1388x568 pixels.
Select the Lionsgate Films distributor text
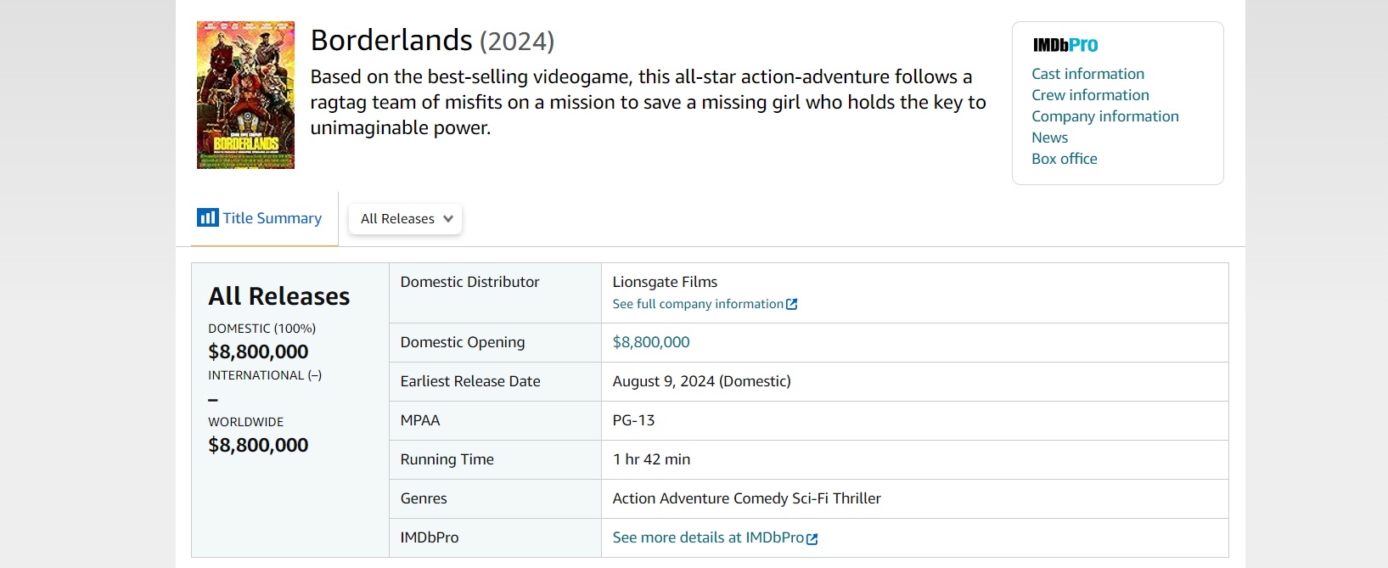665,282
